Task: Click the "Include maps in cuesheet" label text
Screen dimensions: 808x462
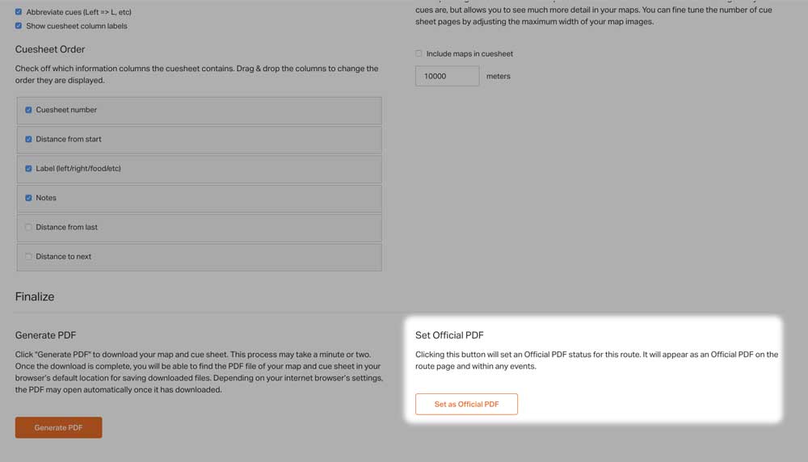Action: (x=469, y=53)
